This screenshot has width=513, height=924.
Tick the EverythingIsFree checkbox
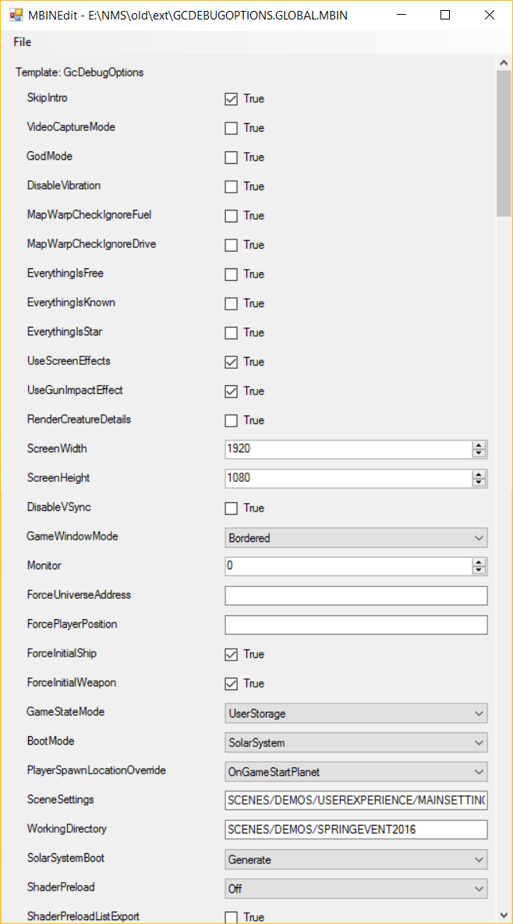(231, 274)
